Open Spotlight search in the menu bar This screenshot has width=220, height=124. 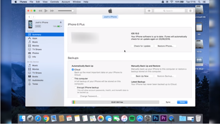(x=199, y=2)
